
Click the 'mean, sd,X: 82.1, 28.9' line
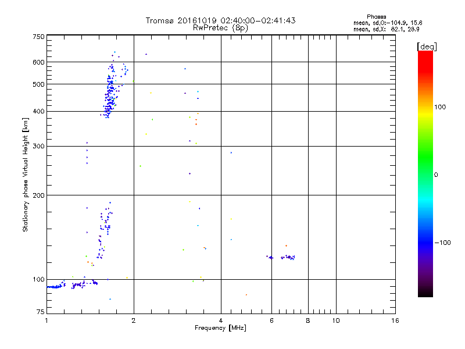point(386,29)
